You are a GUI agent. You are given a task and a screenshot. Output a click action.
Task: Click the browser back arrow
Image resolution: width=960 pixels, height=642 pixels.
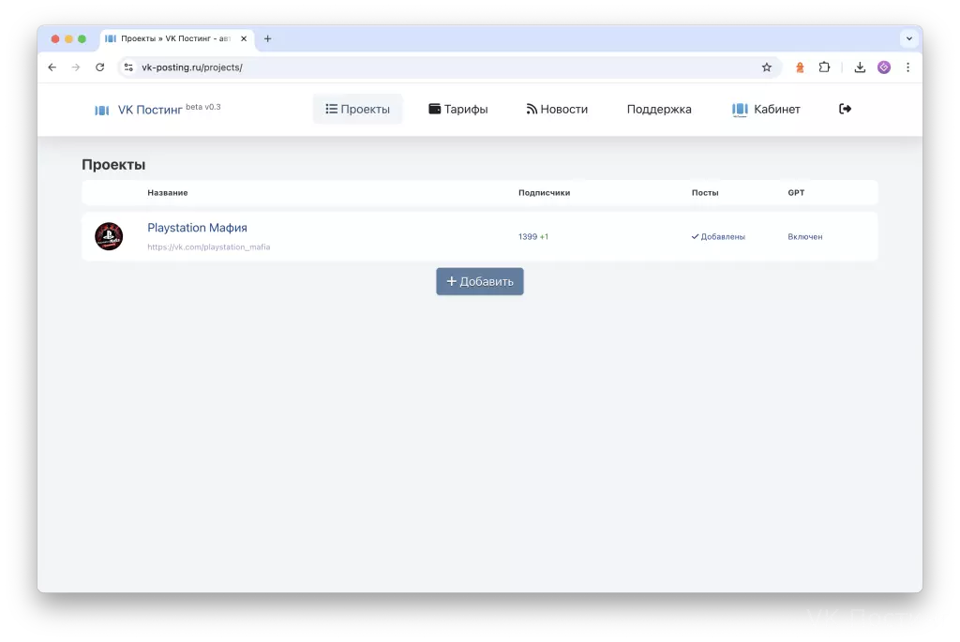52,67
